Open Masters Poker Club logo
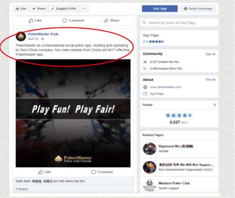 click(x=150, y=185)
